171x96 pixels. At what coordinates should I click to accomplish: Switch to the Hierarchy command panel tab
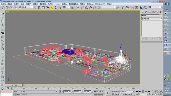[150, 12]
